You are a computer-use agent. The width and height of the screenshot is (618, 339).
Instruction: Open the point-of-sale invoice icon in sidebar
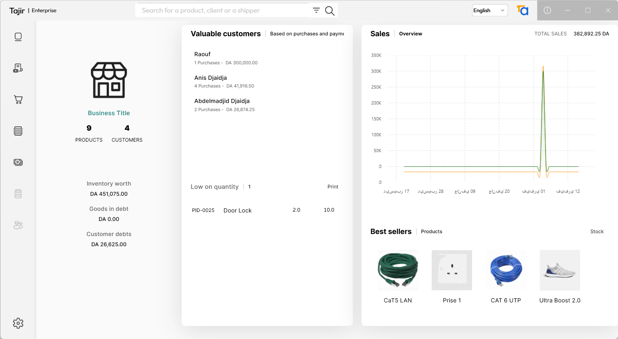click(x=18, y=68)
